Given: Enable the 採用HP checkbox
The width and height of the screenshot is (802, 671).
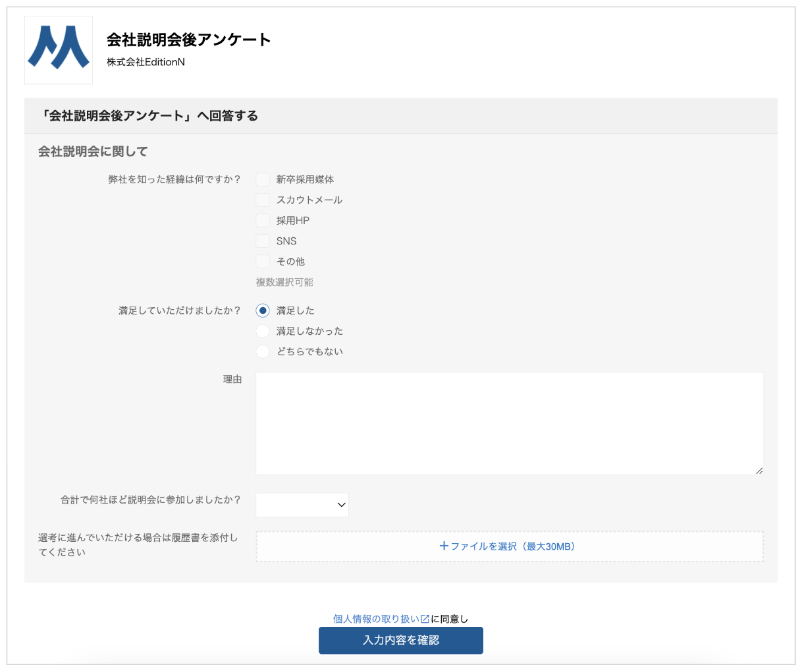Looking at the screenshot, I should pos(263,220).
